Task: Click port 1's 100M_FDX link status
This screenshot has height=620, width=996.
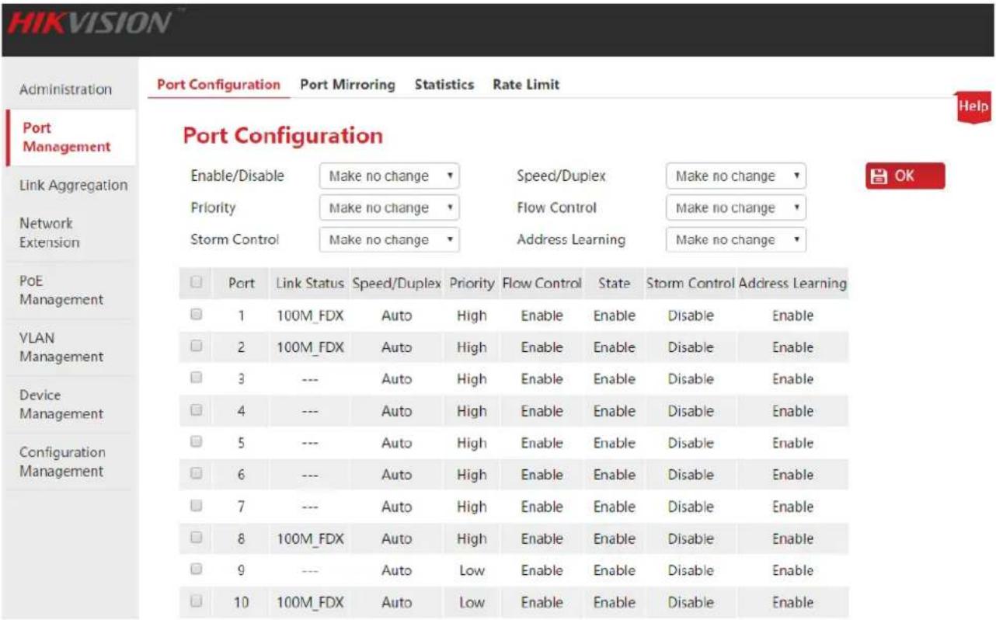Action: coord(310,315)
